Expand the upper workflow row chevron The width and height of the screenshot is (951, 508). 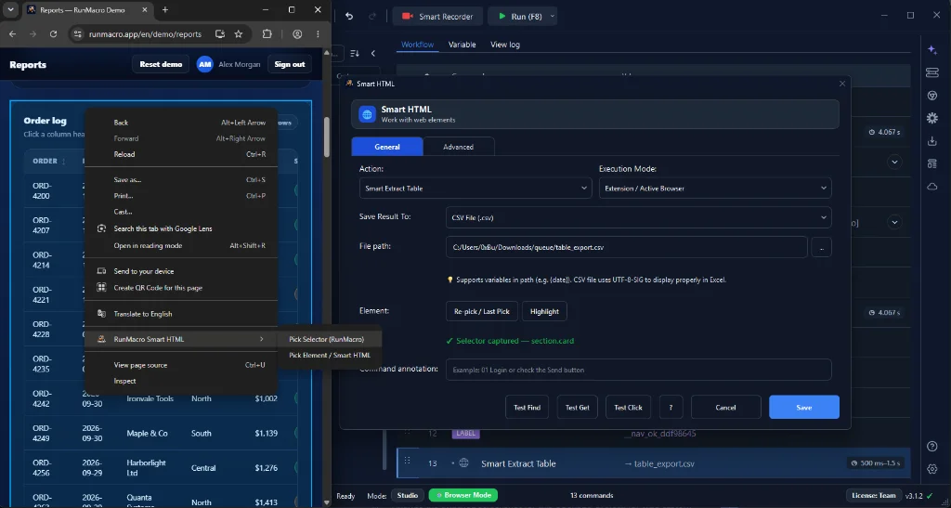click(x=894, y=162)
